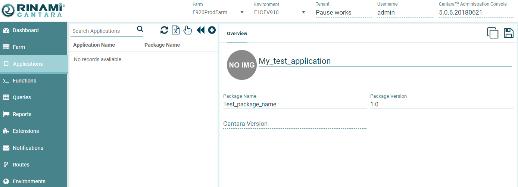Collapse the list panel with double arrows
This screenshot has height=187, width=518.
[x=200, y=30]
